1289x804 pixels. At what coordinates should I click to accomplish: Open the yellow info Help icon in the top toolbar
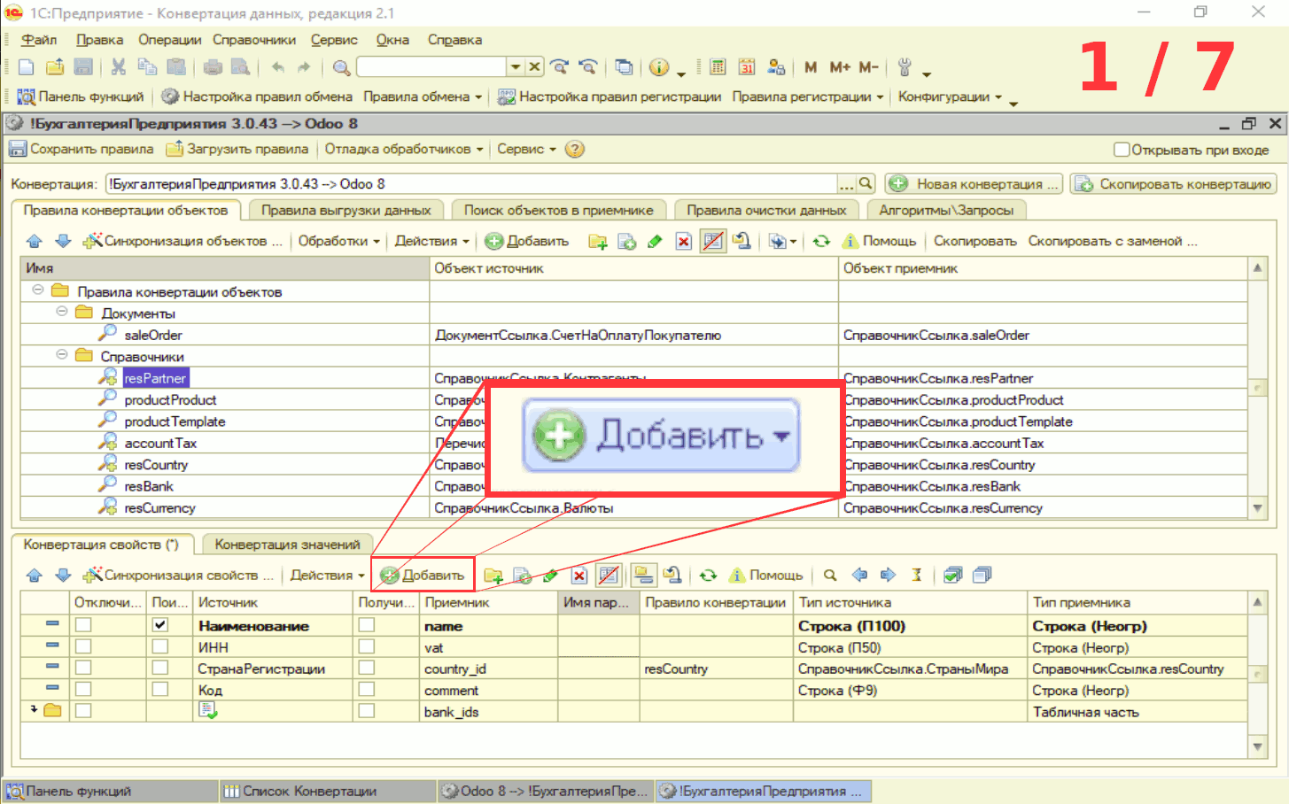659,67
